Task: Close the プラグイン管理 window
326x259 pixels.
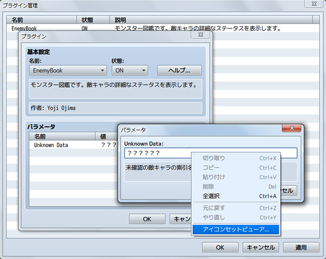Action: point(314,4)
